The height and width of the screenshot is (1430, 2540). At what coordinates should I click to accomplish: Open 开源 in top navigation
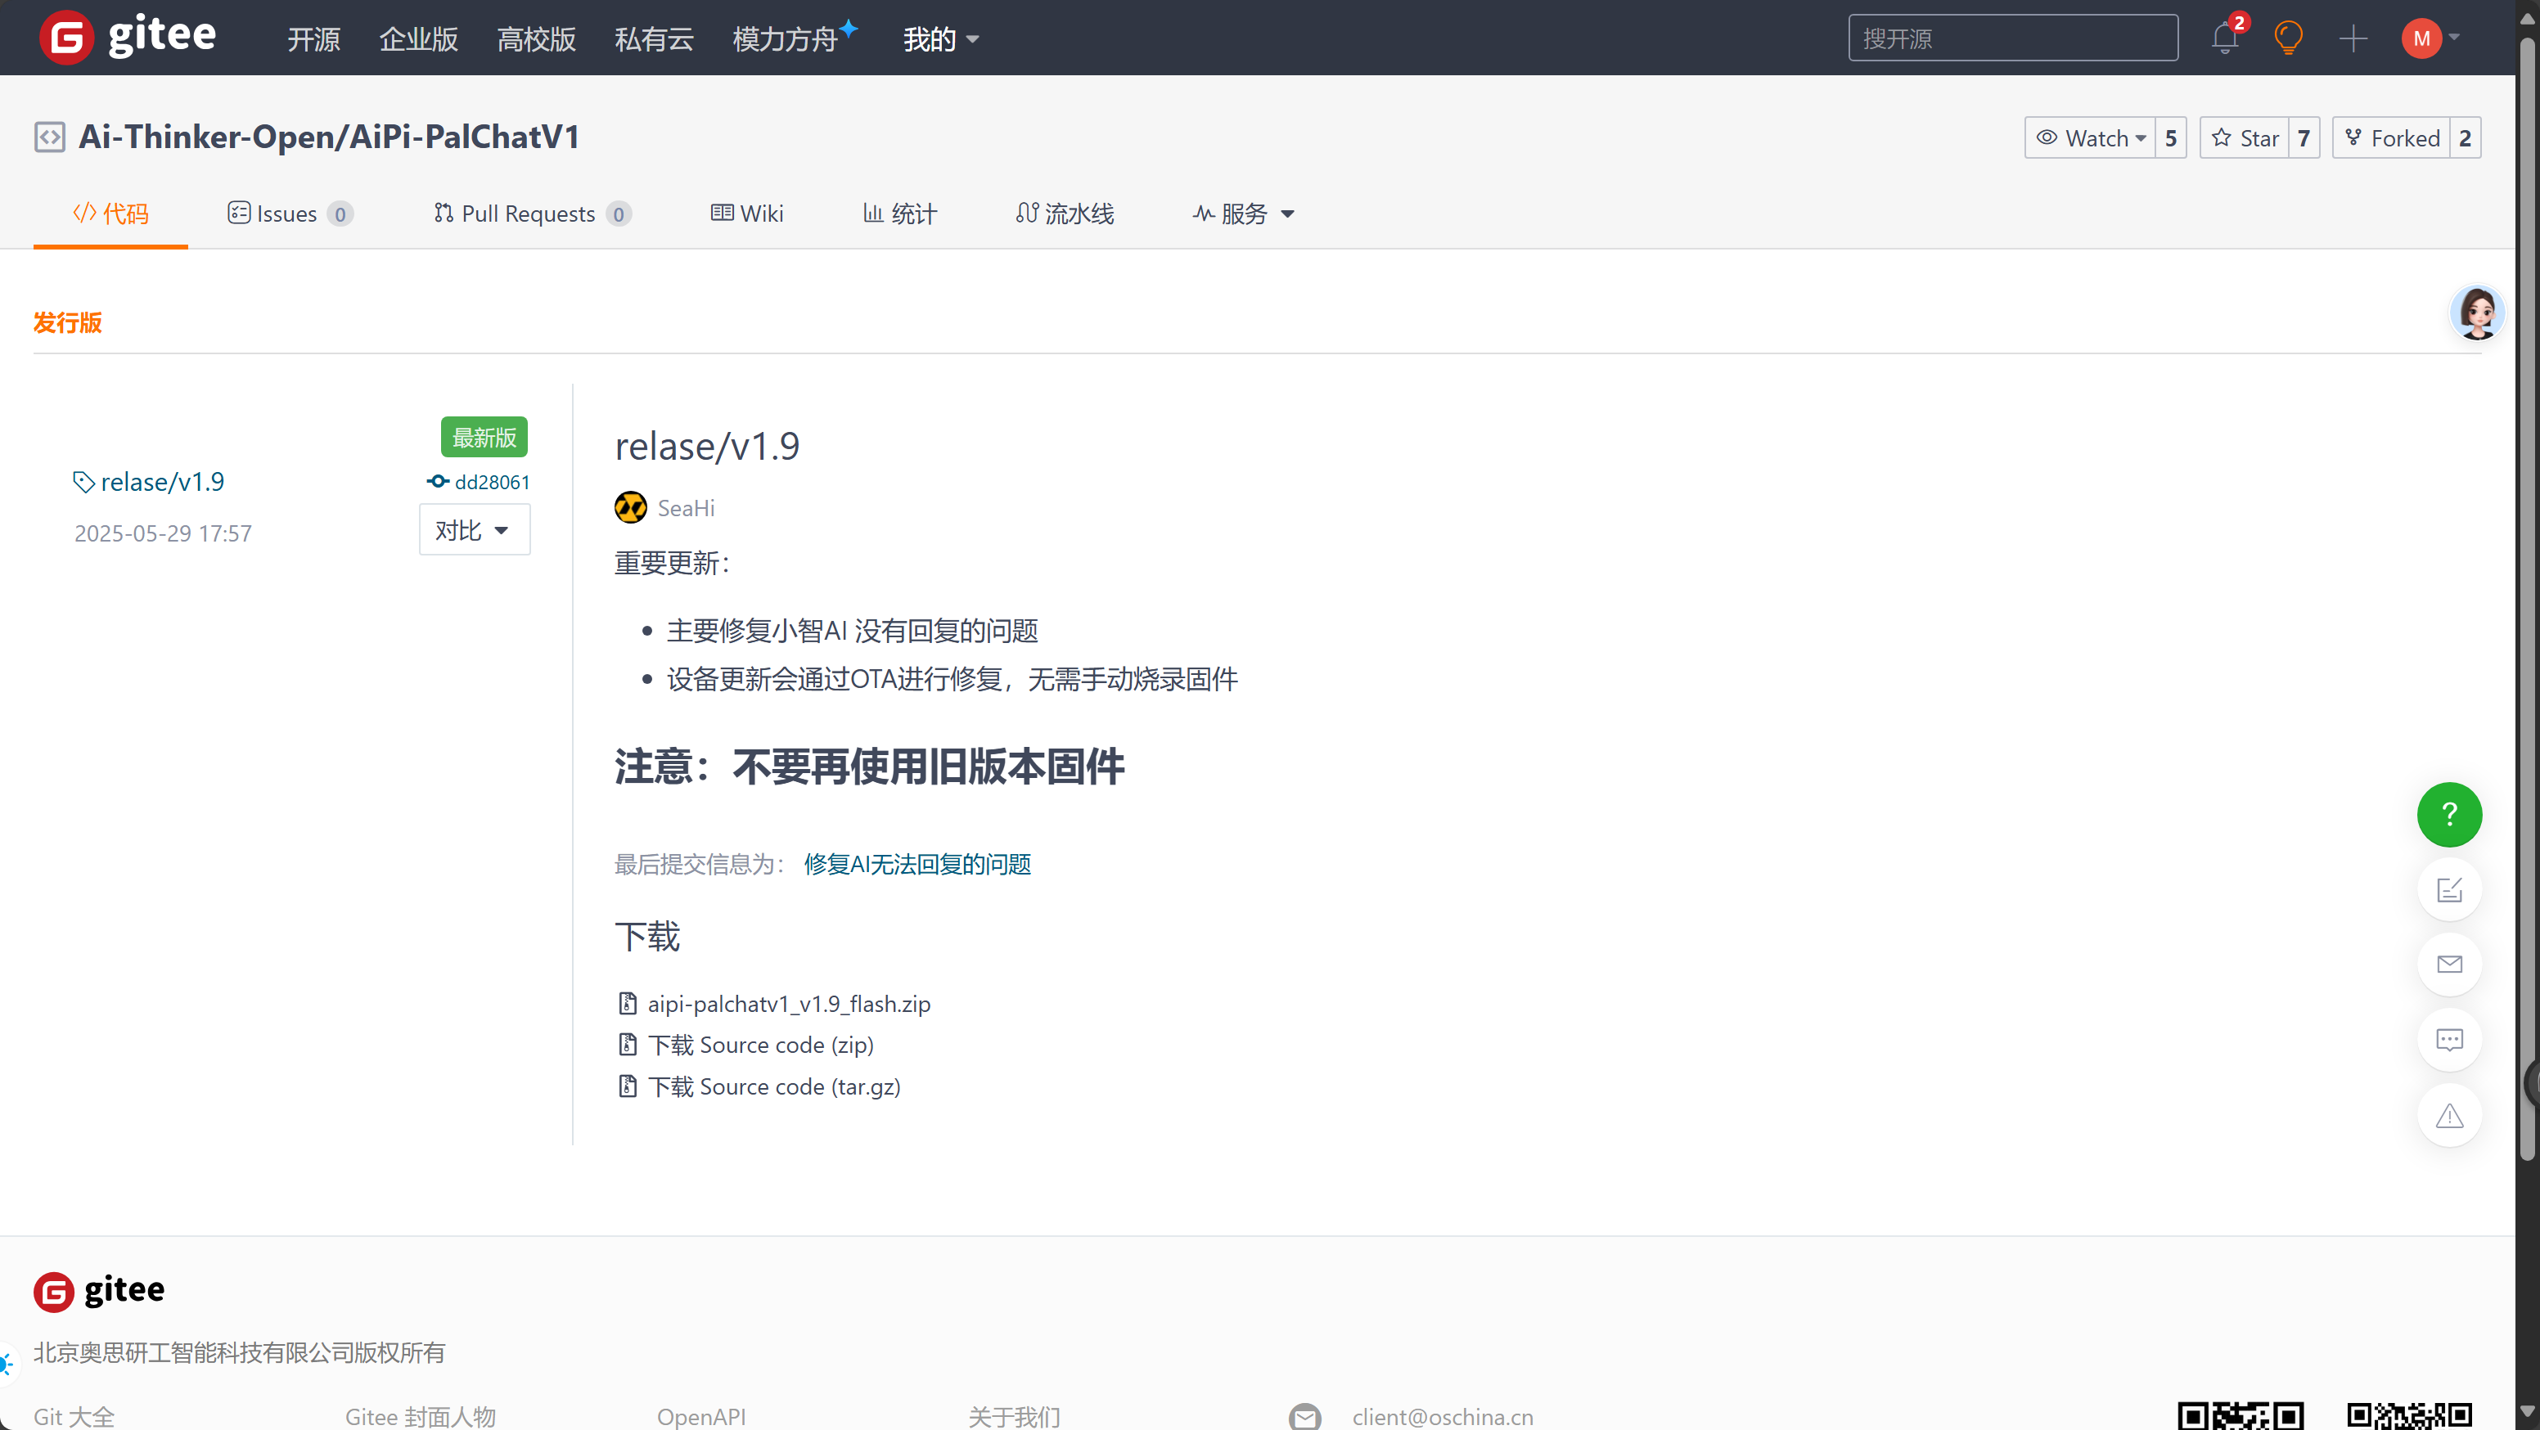click(x=313, y=39)
